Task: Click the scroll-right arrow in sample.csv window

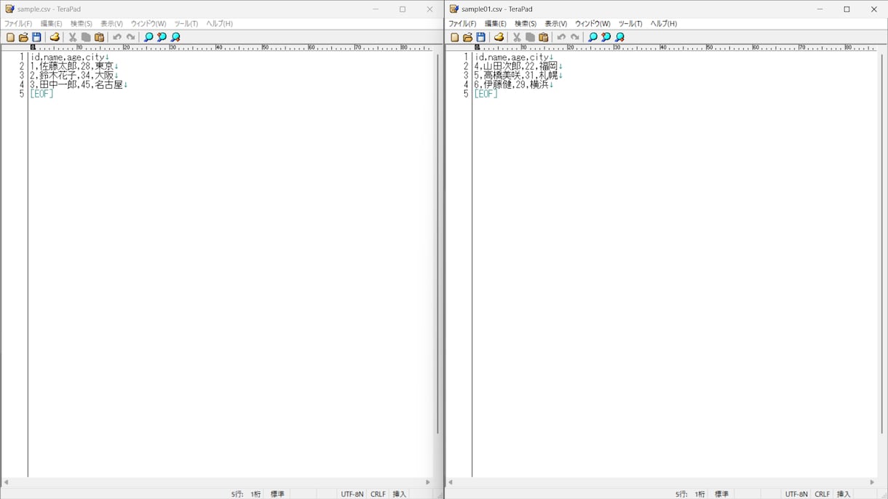Action: (428, 482)
